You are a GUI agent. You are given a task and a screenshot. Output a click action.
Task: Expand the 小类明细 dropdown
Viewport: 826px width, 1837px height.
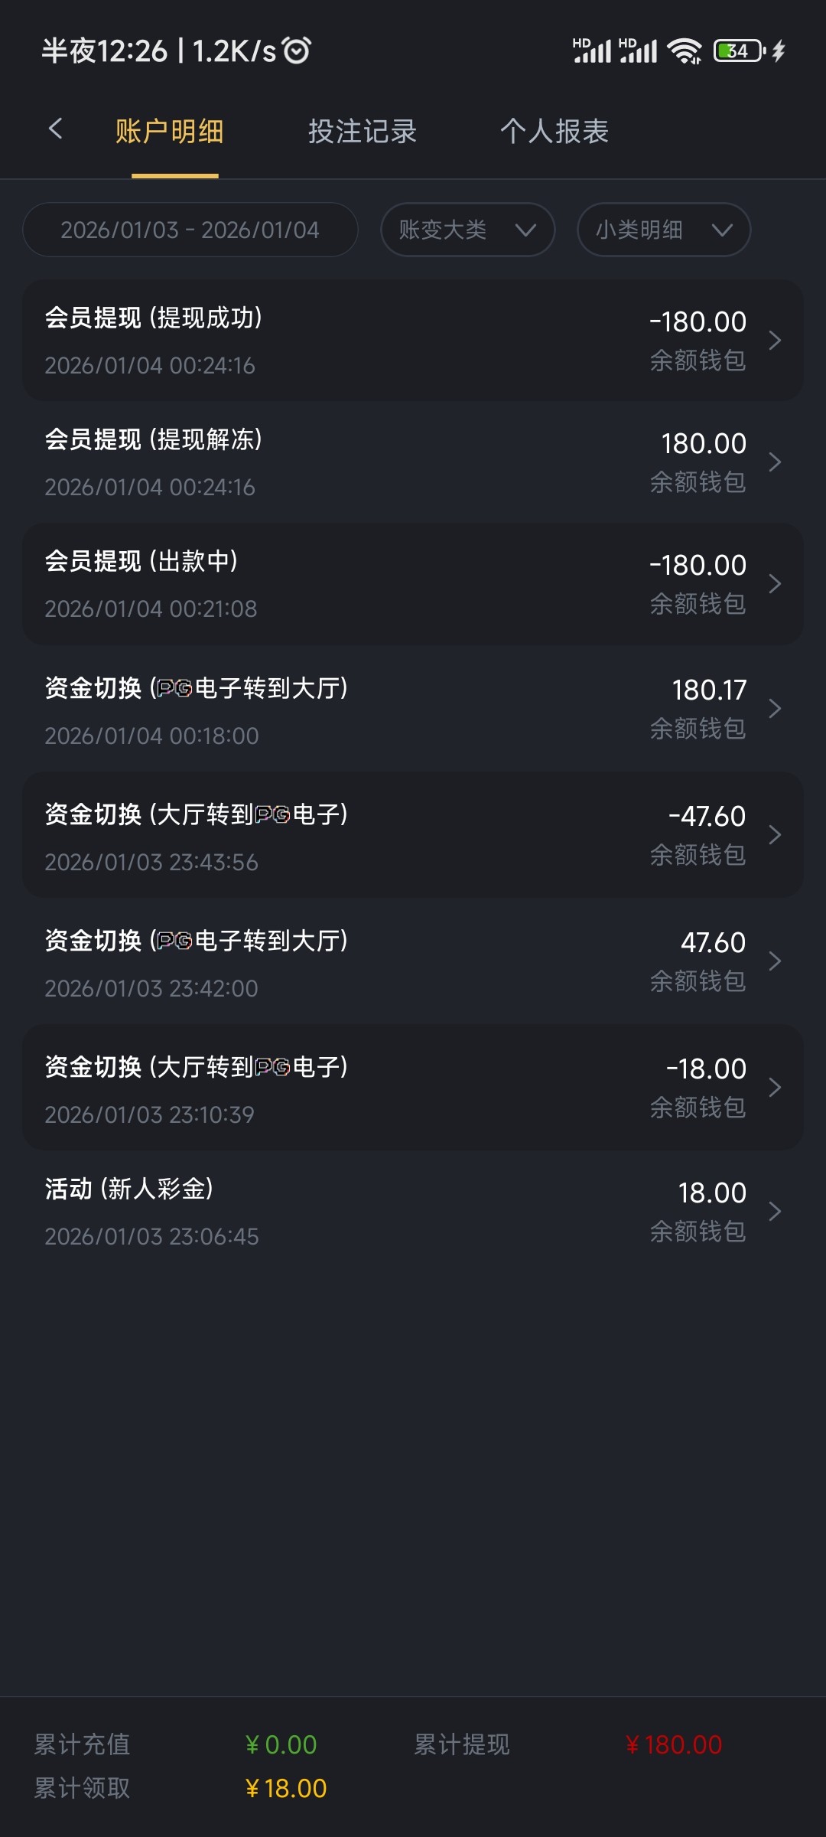click(663, 230)
